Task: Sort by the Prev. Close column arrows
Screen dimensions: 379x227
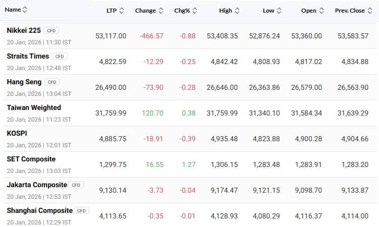Action: pos(370,11)
